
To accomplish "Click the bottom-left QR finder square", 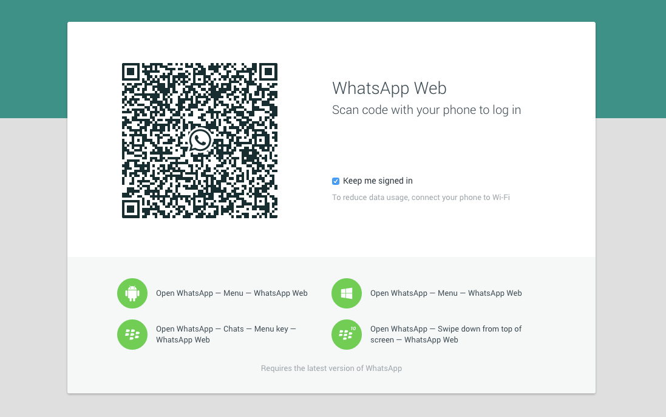I will 132,208.
